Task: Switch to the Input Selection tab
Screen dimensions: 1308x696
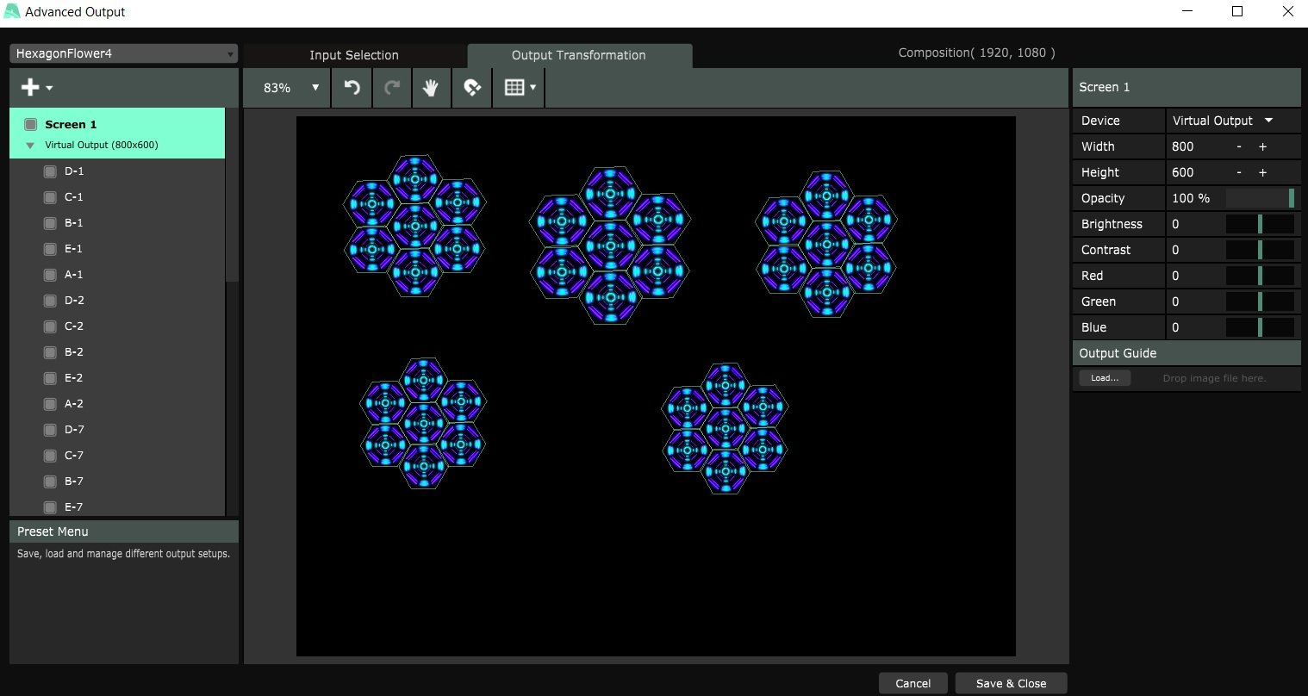Action: click(354, 55)
